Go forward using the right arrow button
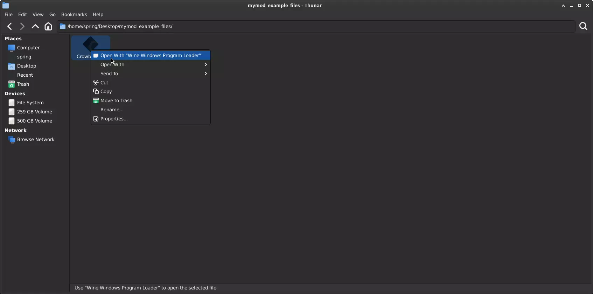 (22, 26)
